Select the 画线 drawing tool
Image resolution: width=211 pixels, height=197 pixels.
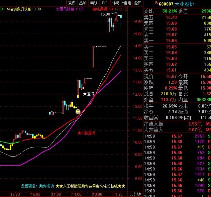[x=94, y=3]
